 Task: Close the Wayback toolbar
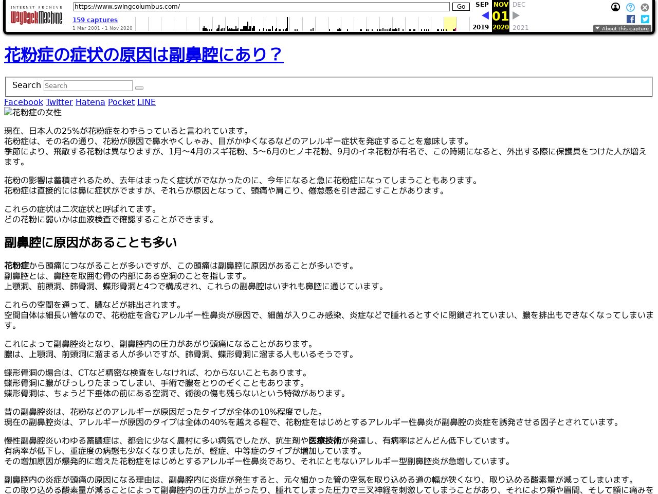[645, 7]
